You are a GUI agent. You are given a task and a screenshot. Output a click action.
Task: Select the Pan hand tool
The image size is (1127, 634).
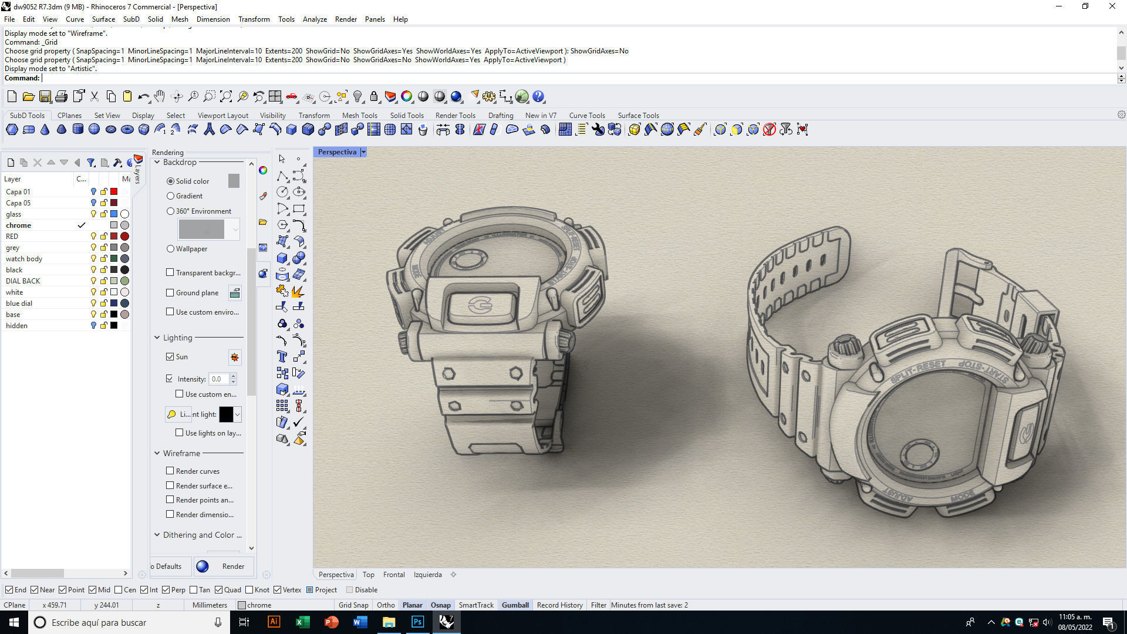[160, 97]
